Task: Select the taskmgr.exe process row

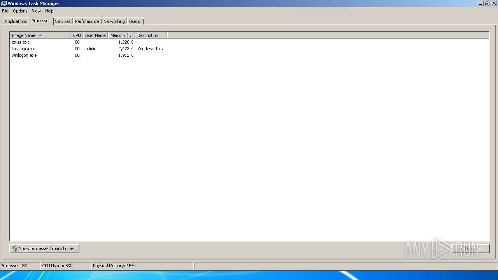Action: coord(88,49)
